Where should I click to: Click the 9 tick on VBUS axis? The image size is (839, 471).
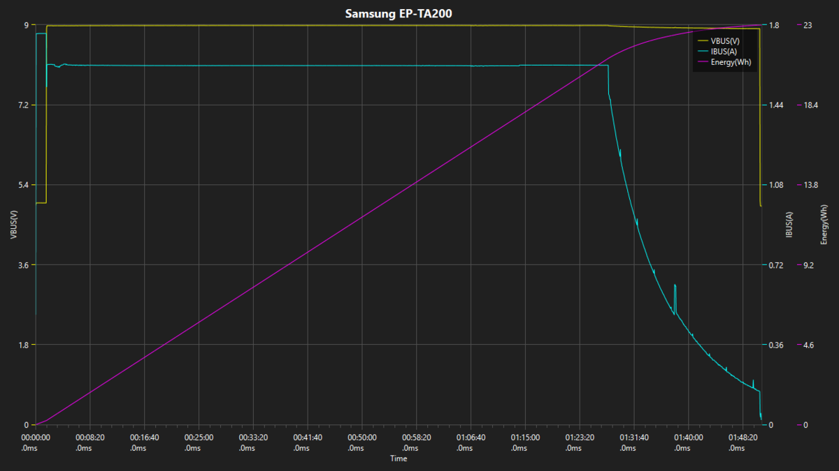26,25
